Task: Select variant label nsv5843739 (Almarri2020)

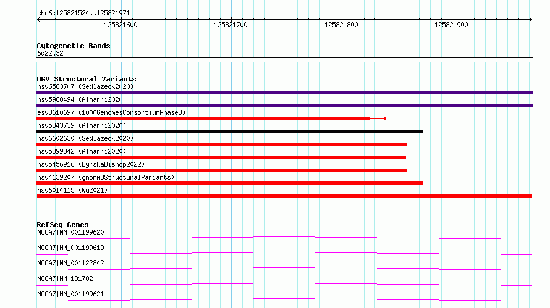Action: [82, 125]
